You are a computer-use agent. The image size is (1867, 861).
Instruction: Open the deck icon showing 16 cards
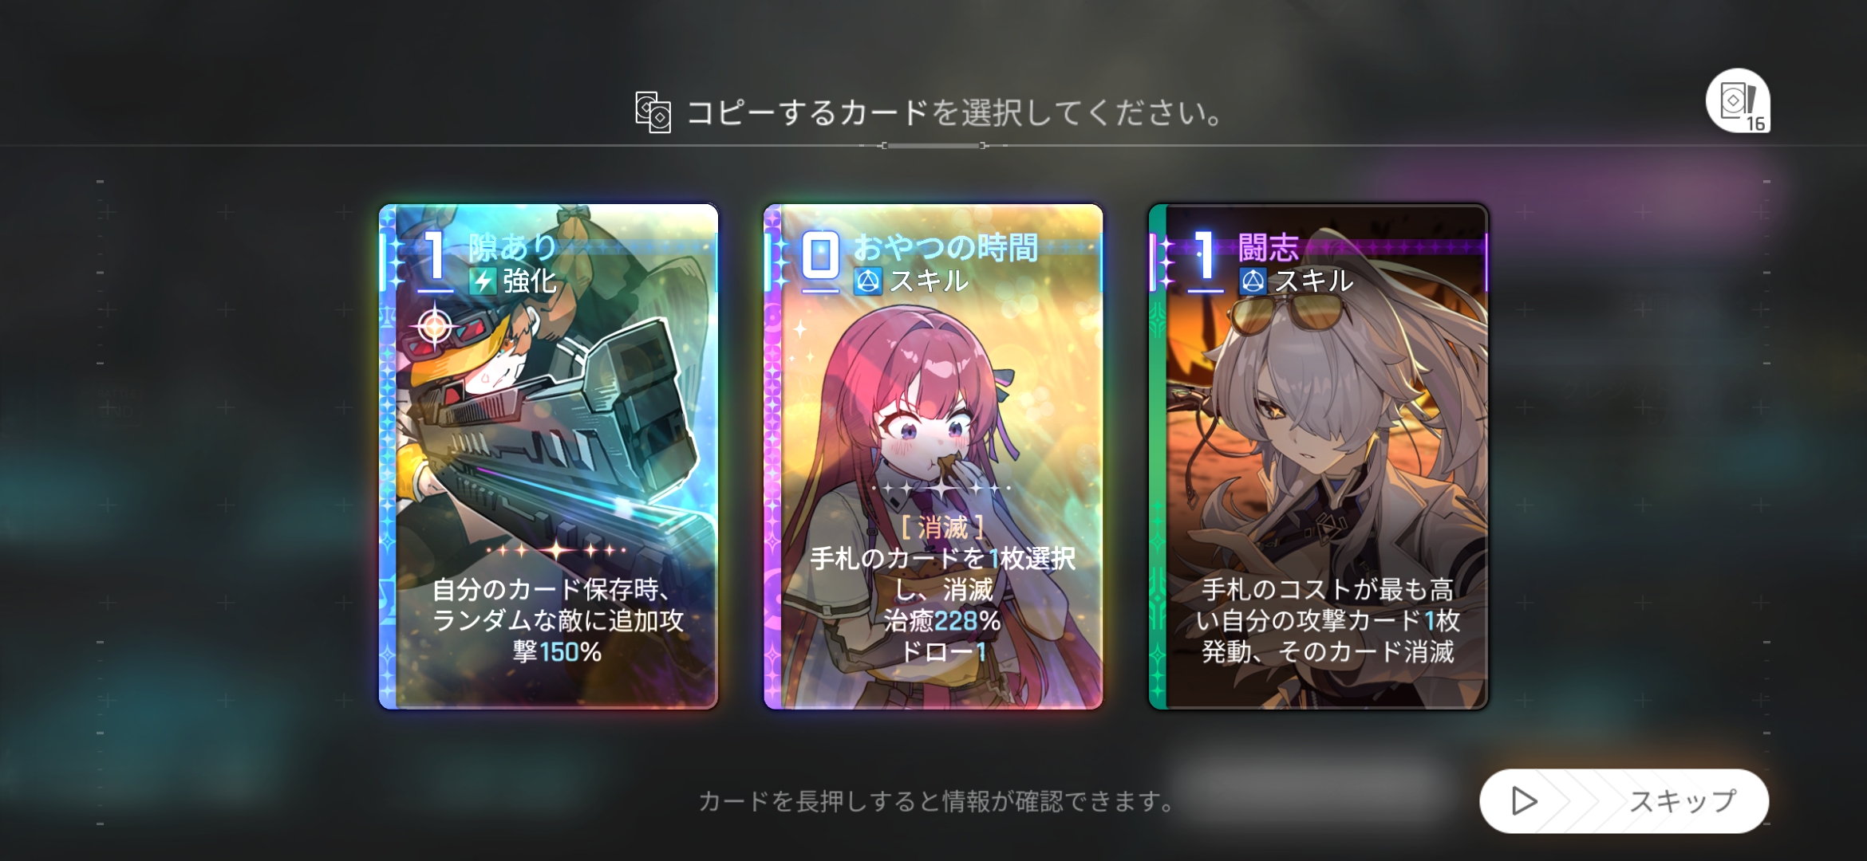pyautogui.click(x=1738, y=101)
